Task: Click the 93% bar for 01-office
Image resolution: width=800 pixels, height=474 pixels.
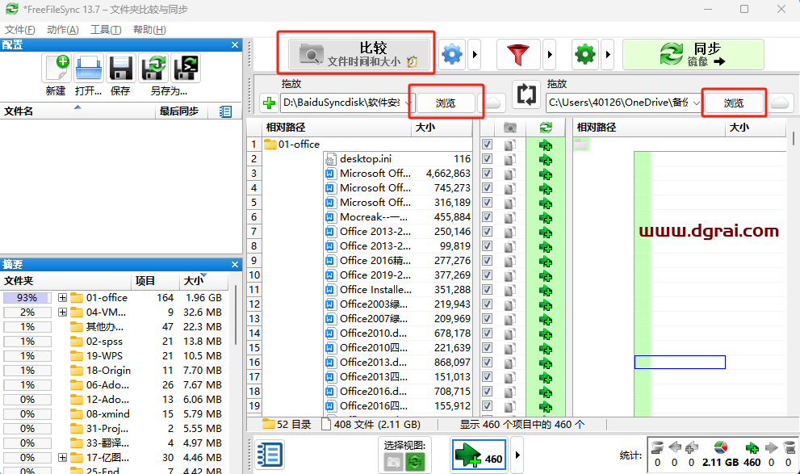Action: [27, 297]
